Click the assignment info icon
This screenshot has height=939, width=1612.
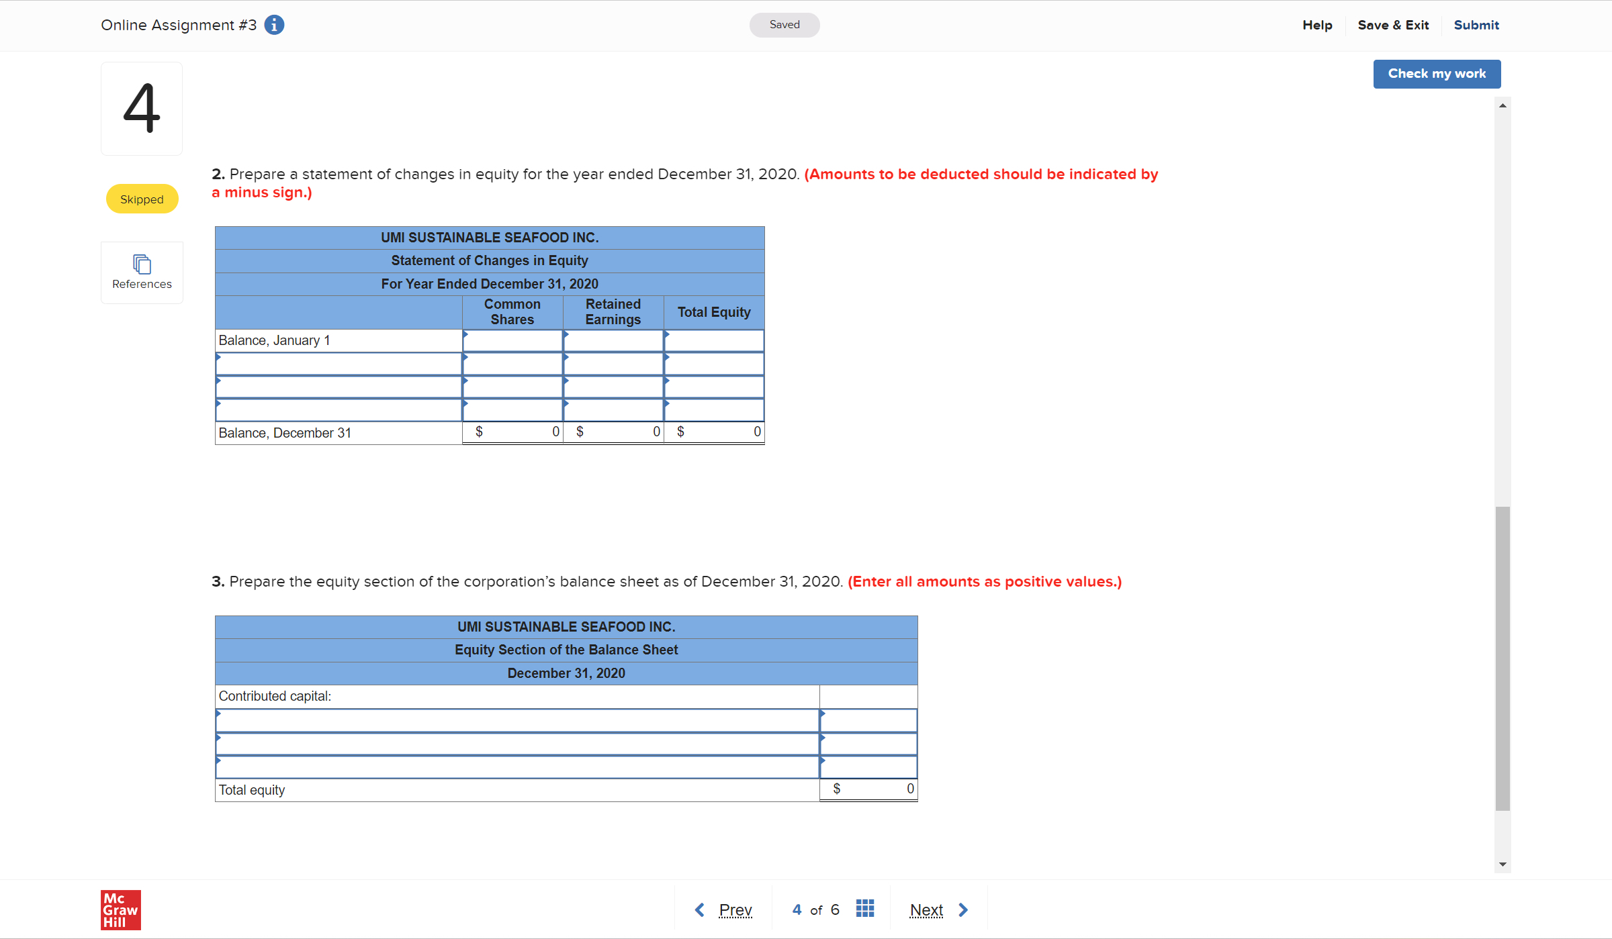(274, 25)
